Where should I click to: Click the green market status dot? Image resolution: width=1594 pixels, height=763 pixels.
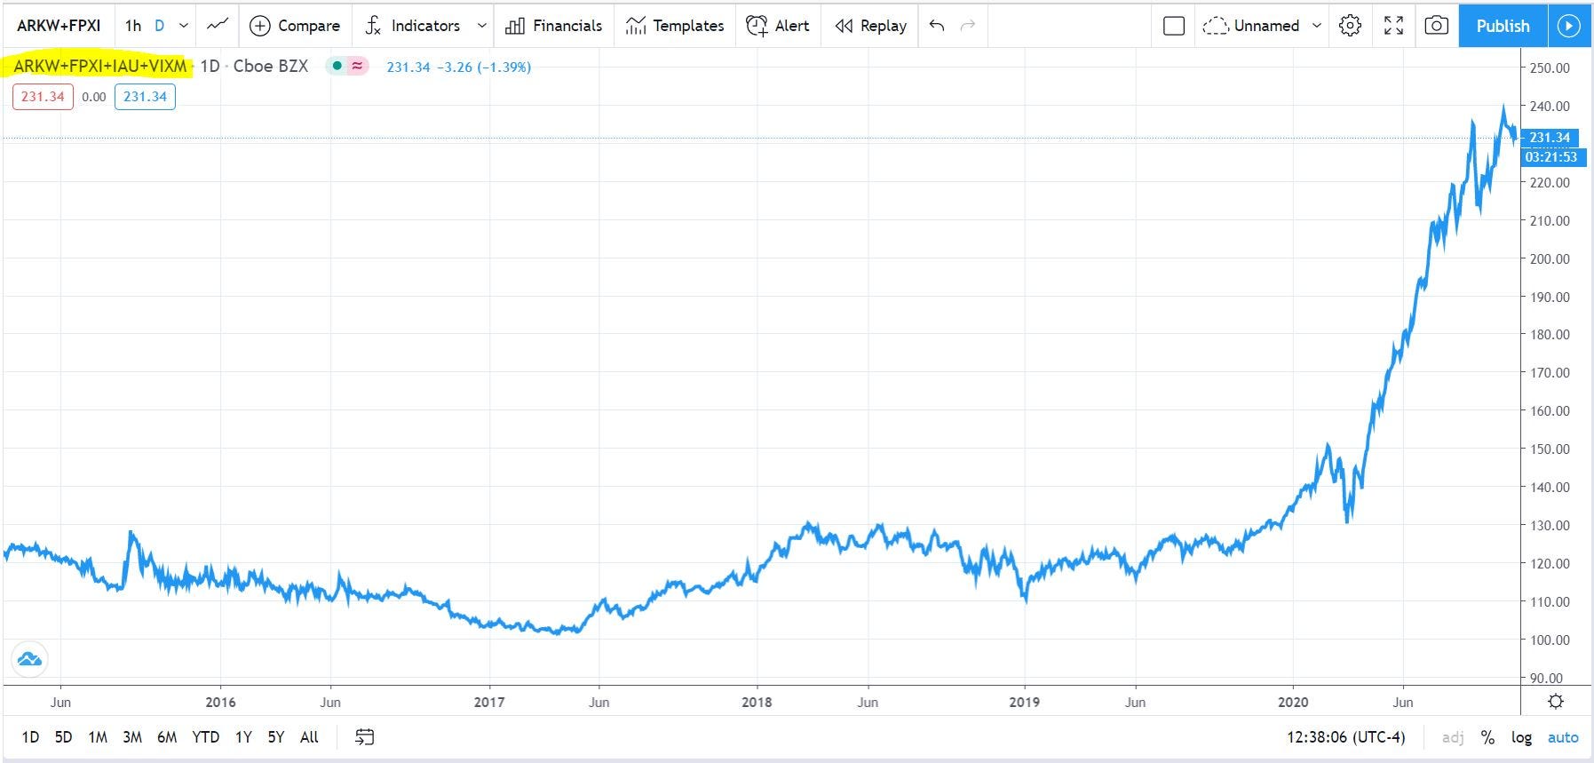(x=337, y=66)
